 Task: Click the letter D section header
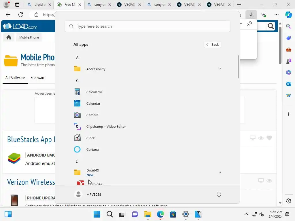tap(77, 161)
